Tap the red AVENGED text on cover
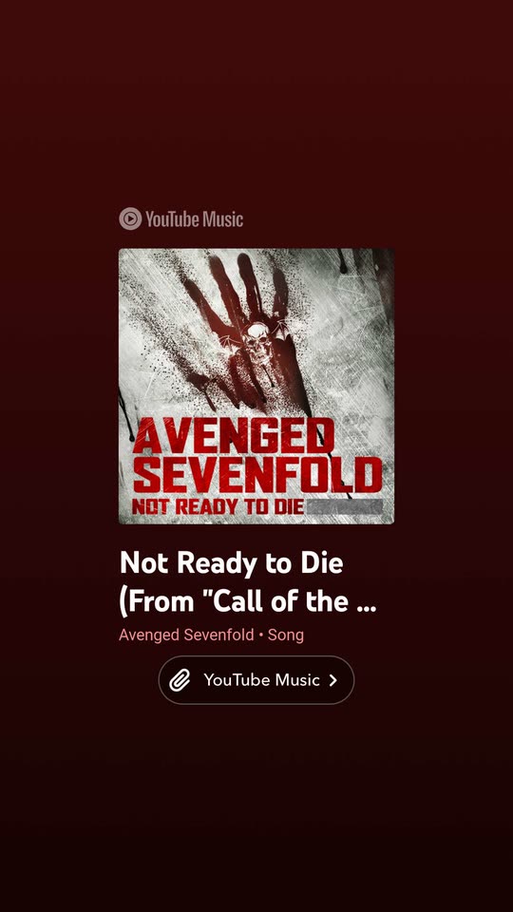The image size is (513, 912). click(234, 435)
